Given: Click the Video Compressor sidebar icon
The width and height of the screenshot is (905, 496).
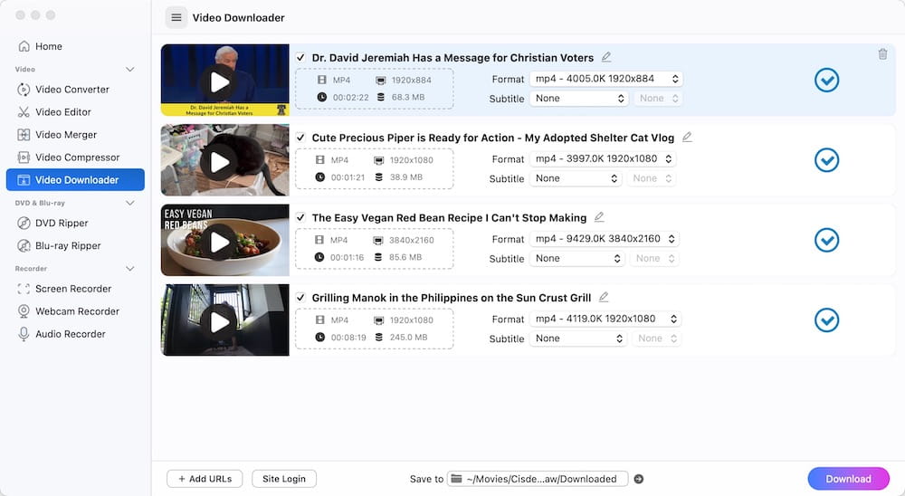Looking at the screenshot, I should (24, 157).
